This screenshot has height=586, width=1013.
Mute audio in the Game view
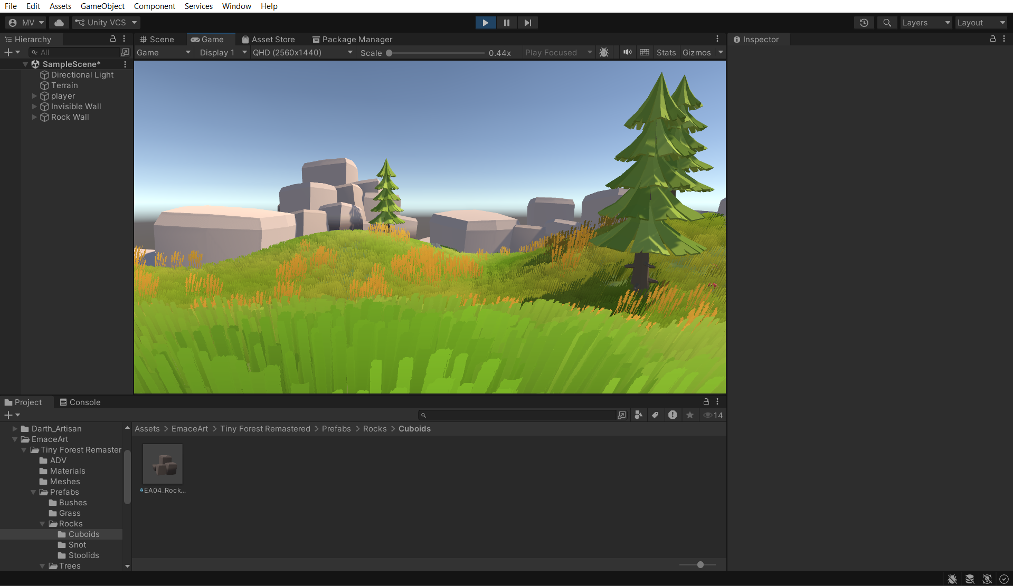pos(627,53)
